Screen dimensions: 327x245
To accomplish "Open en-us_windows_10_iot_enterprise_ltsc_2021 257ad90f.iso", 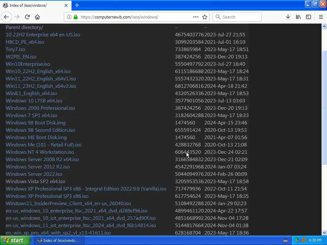I will tap(80, 218).
